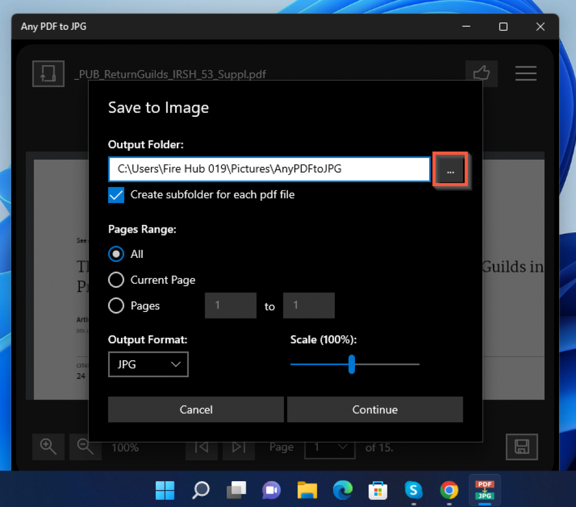The height and width of the screenshot is (507, 576).
Task: Click the starting page number field
Action: 230,305
